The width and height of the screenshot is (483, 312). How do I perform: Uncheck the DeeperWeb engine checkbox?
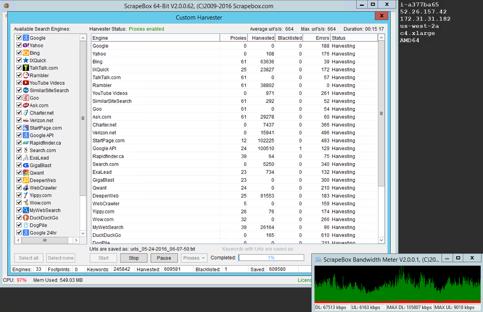pos(19,180)
